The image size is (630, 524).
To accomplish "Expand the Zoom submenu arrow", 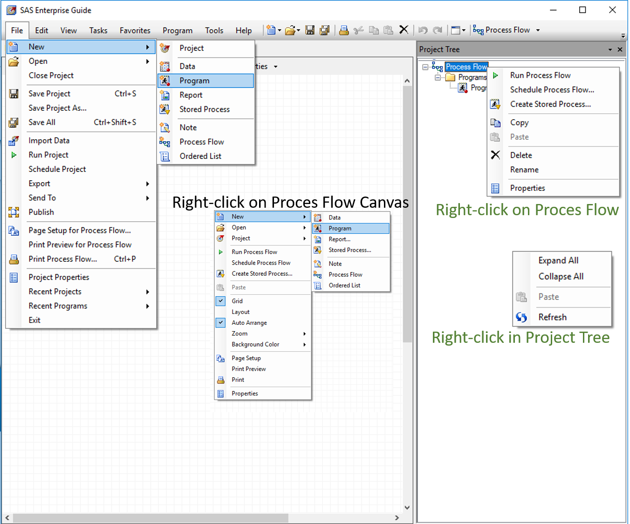I will pyautogui.click(x=305, y=333).
